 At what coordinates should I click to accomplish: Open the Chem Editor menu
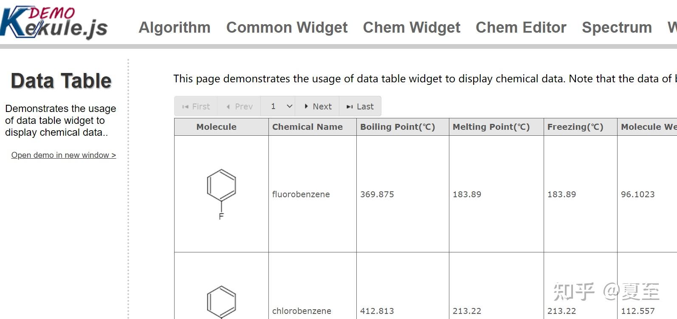pyautogui.click(x=521, y=28)
